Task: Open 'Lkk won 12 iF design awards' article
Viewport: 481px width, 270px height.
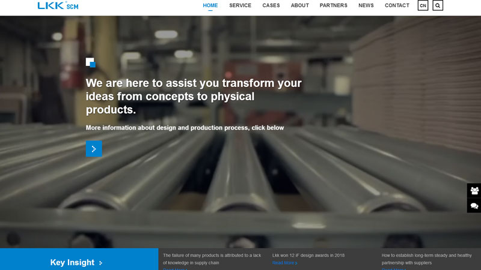Action: (x=308, y=255)
